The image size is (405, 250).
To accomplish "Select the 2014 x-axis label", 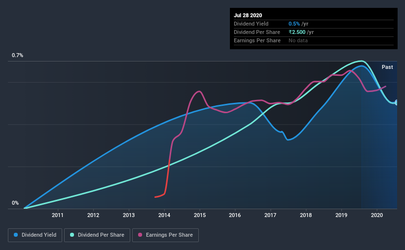I will (x=164, y=215).
